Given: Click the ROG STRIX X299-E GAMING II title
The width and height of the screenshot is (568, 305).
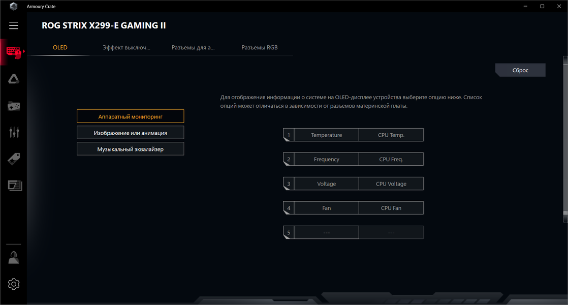Looking at the screenshot, I should pyautogui.click(x=104, y=25).
